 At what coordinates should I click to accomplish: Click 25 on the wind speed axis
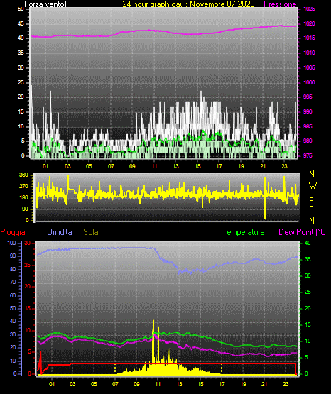point(21,82)
